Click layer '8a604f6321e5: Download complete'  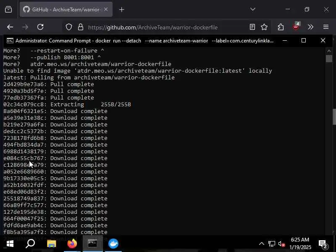point(55,111)
